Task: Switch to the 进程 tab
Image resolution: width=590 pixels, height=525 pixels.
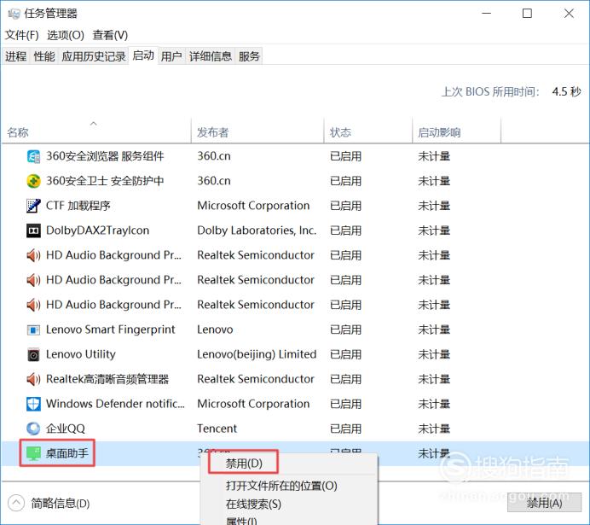Action: point(16,56)
